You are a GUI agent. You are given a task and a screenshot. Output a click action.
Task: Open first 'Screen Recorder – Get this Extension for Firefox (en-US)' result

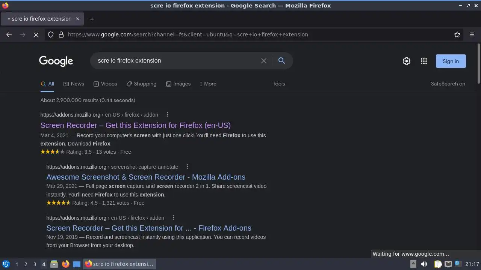[135, 125]
